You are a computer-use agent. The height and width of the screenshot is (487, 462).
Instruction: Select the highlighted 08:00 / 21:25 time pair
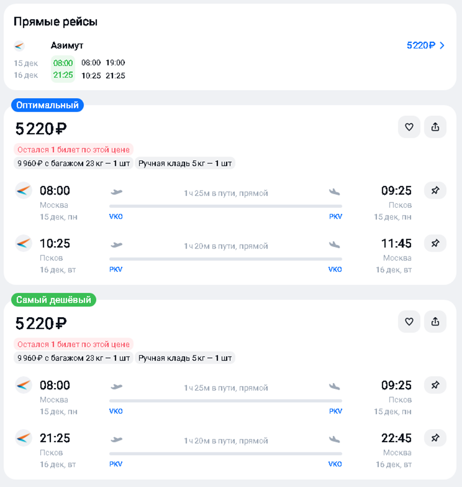pyautogui.click(x=63, y=69)
